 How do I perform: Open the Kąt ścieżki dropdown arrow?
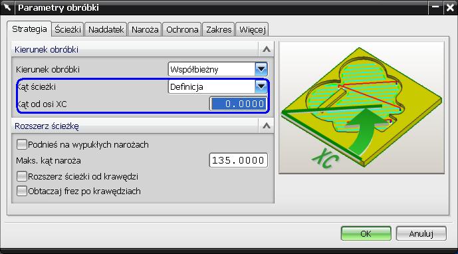[261, 86]
